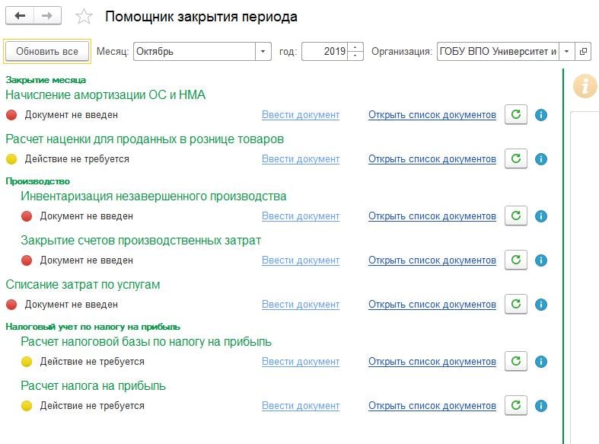The width and height of the screenshot is (599, 444).
Task: Open organization form via field's open button
Action: point(583,52)
